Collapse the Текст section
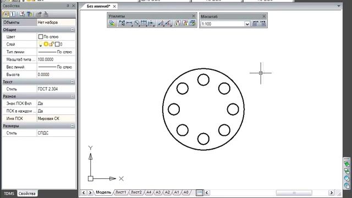Viewport: 352px width, 198px height. point(72,82)
